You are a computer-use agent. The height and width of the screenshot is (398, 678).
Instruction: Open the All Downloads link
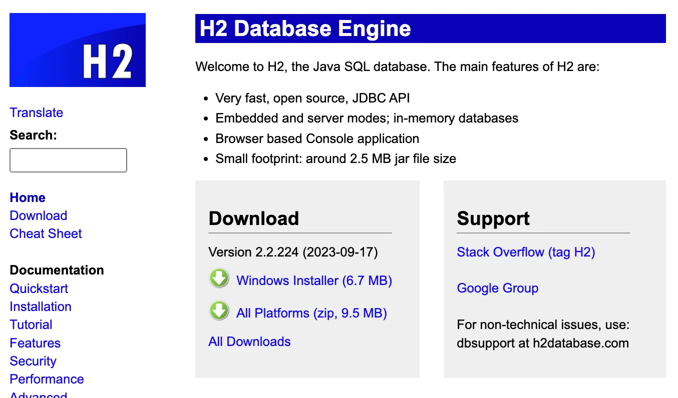pos(249,341)
